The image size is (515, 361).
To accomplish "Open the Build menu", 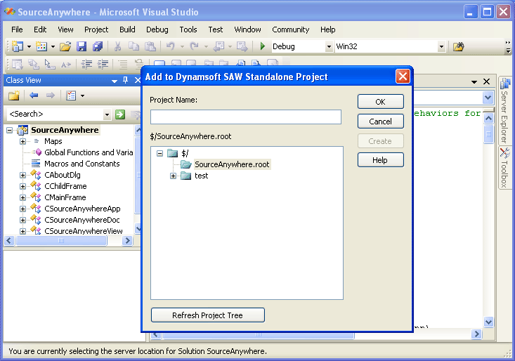I will pyautogui.click(x=127, y=29).
